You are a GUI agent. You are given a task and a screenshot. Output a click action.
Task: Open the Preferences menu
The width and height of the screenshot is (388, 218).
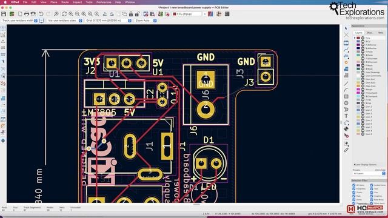[x=104, y=2]
